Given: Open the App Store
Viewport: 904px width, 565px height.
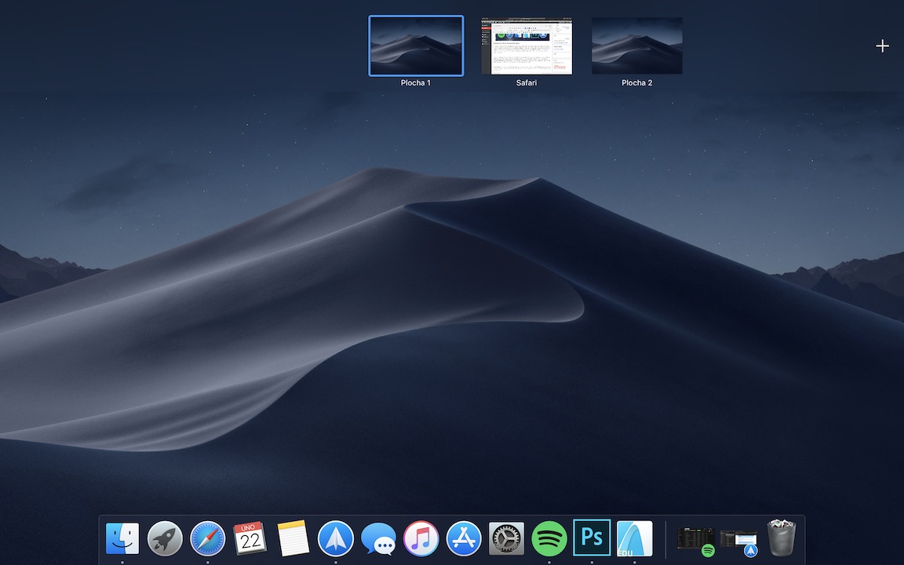Looking at the screenshot, I should pos(464,538).
